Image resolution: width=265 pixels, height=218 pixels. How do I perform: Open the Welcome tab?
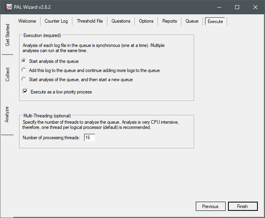[x=27, y=21]
